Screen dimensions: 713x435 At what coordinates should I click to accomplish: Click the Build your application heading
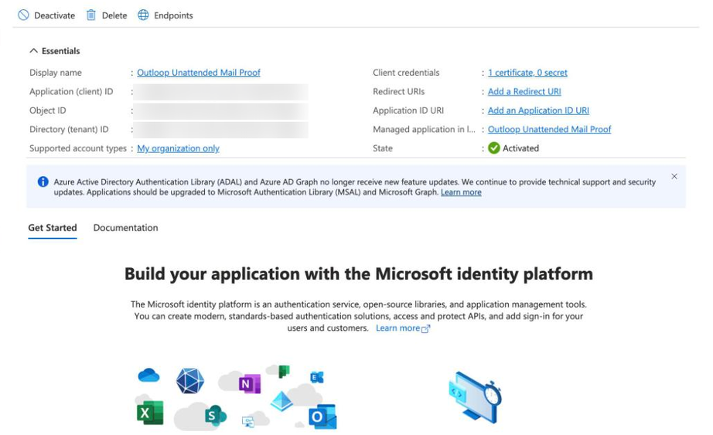click(x=358, y=274)
